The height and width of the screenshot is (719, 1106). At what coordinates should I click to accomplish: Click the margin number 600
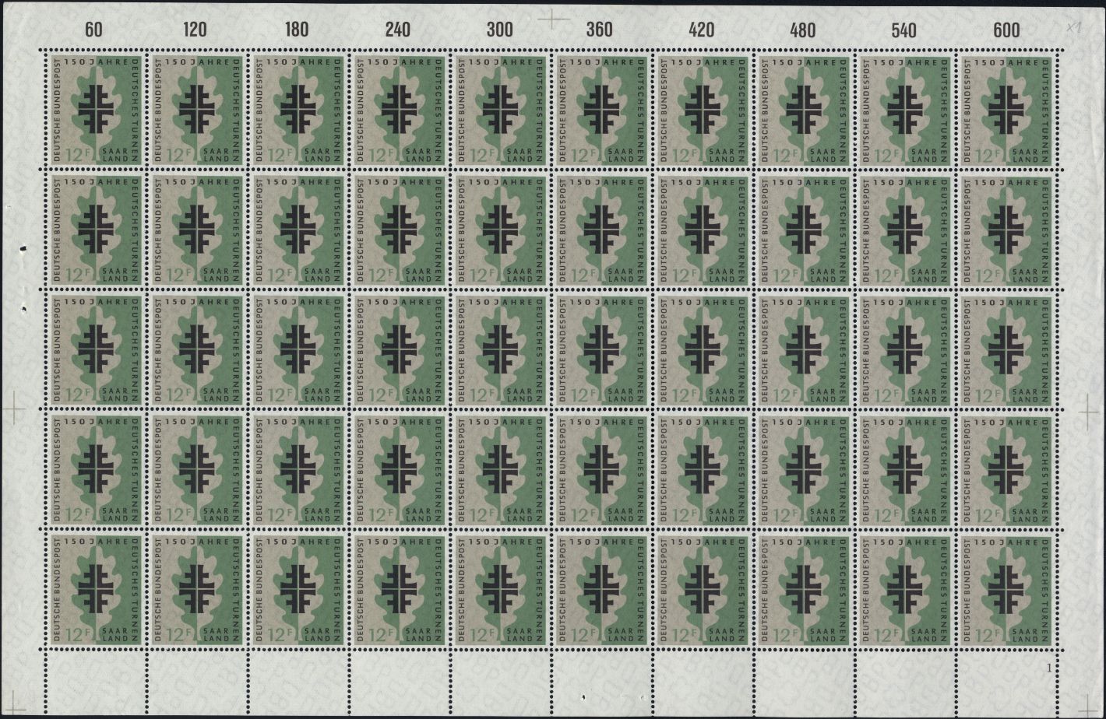[1006, 30]
